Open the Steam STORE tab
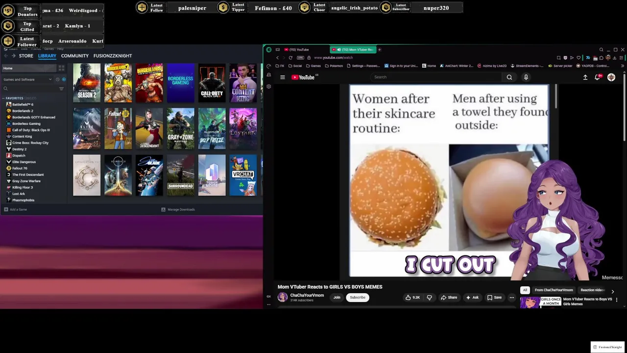 click(x=26, y=56)
